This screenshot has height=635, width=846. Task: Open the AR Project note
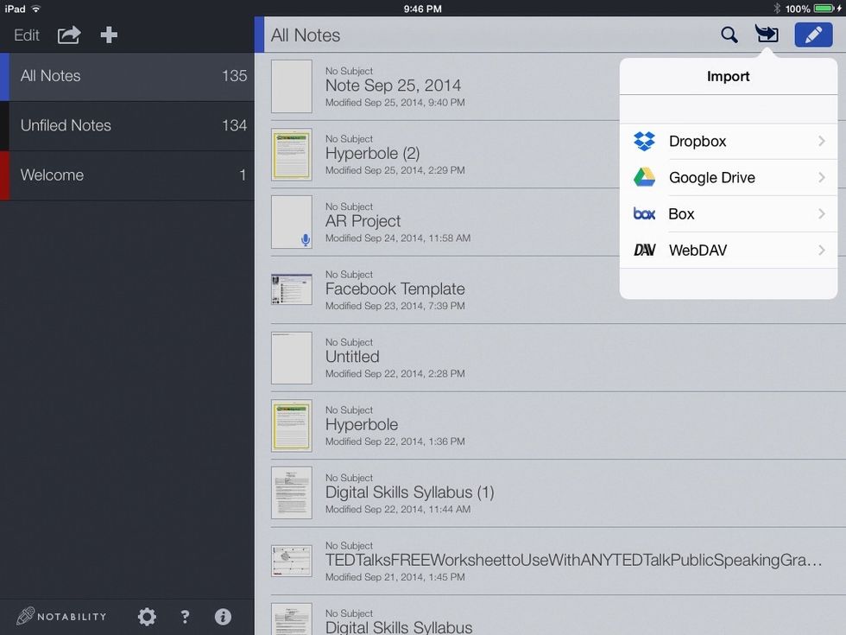[x=363, y=221]
